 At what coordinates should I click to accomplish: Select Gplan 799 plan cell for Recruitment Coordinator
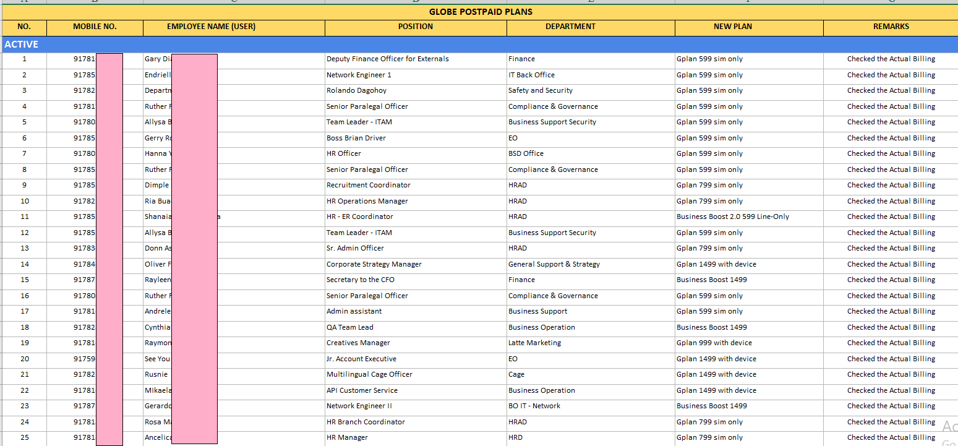click(749, 186)
